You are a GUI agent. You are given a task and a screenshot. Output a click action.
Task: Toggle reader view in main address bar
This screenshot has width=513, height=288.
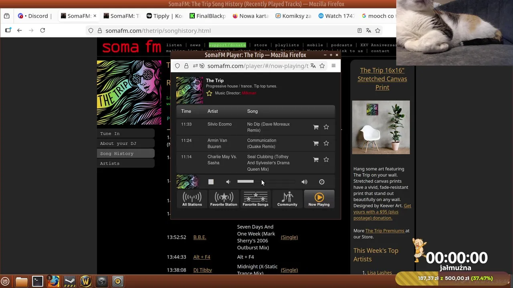[x=360, y=30]
